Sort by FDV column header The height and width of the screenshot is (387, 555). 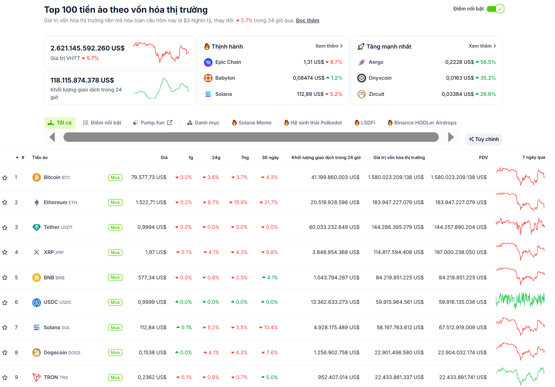(483, 157)
